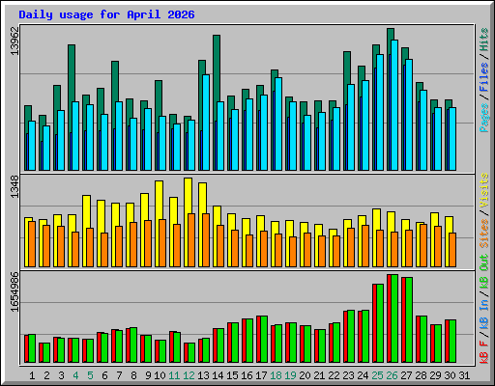495x386 pixels.
Task: Click day number 28 on the x-axis
Action: [421, 375]
